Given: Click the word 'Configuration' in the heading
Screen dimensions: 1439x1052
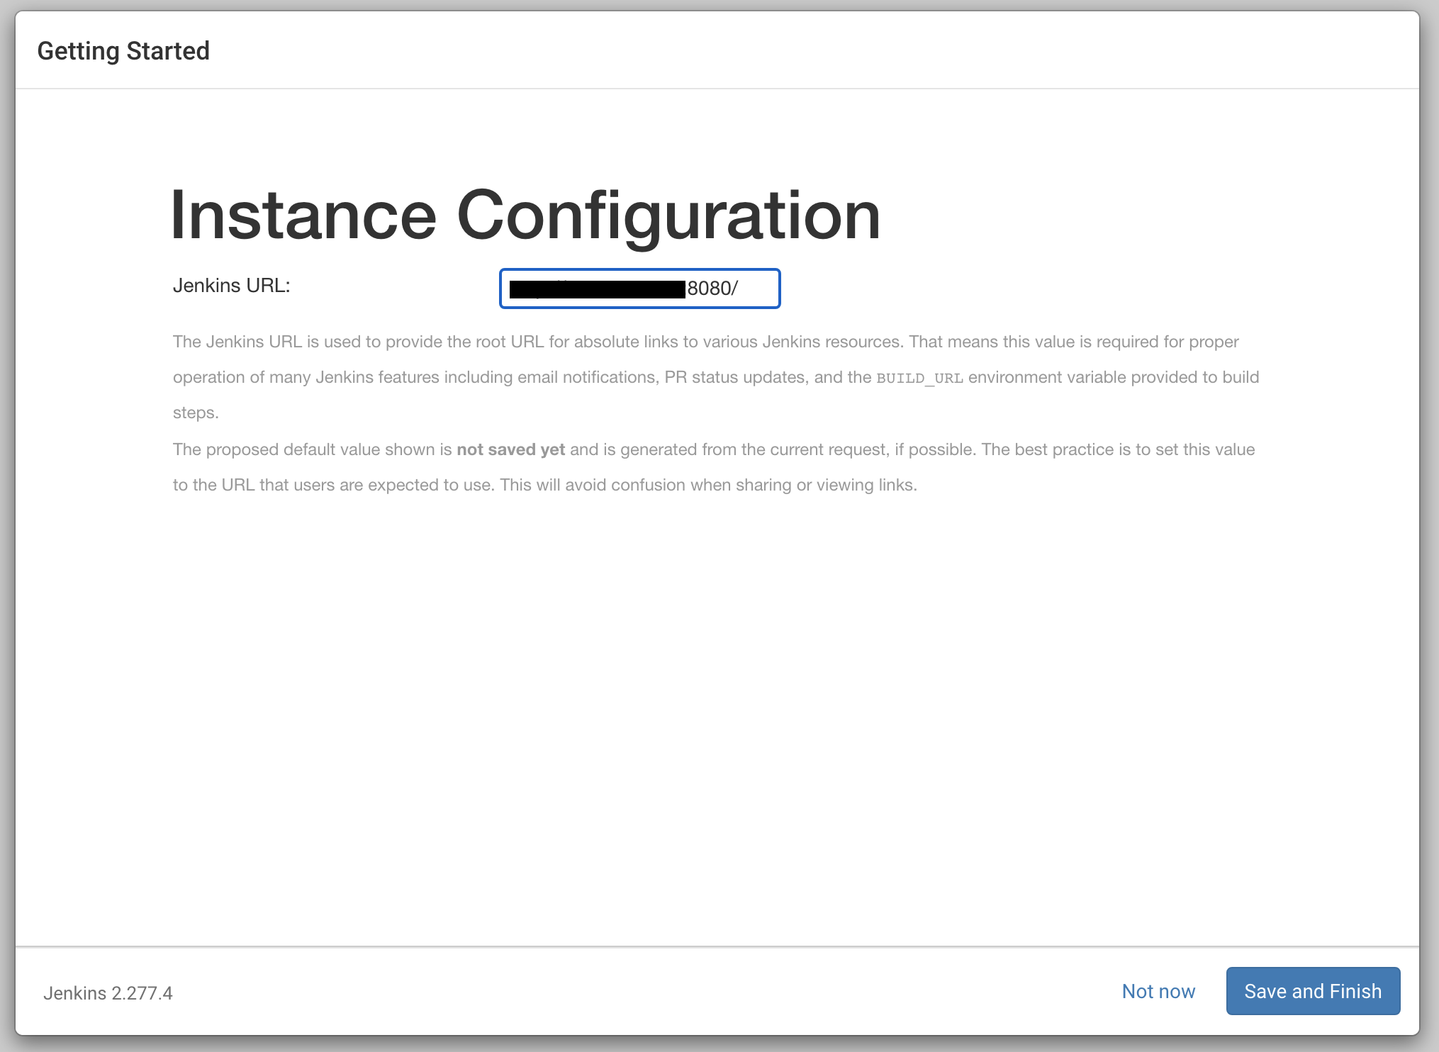Looking at the screenshot, I should point(668,216).
